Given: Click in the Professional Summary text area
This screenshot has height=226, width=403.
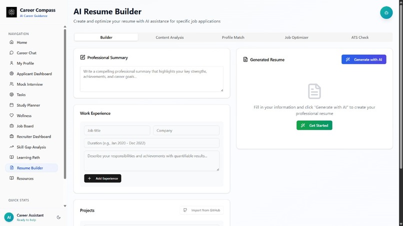Looking at the screenshot, I should click(x=151, y=79).
